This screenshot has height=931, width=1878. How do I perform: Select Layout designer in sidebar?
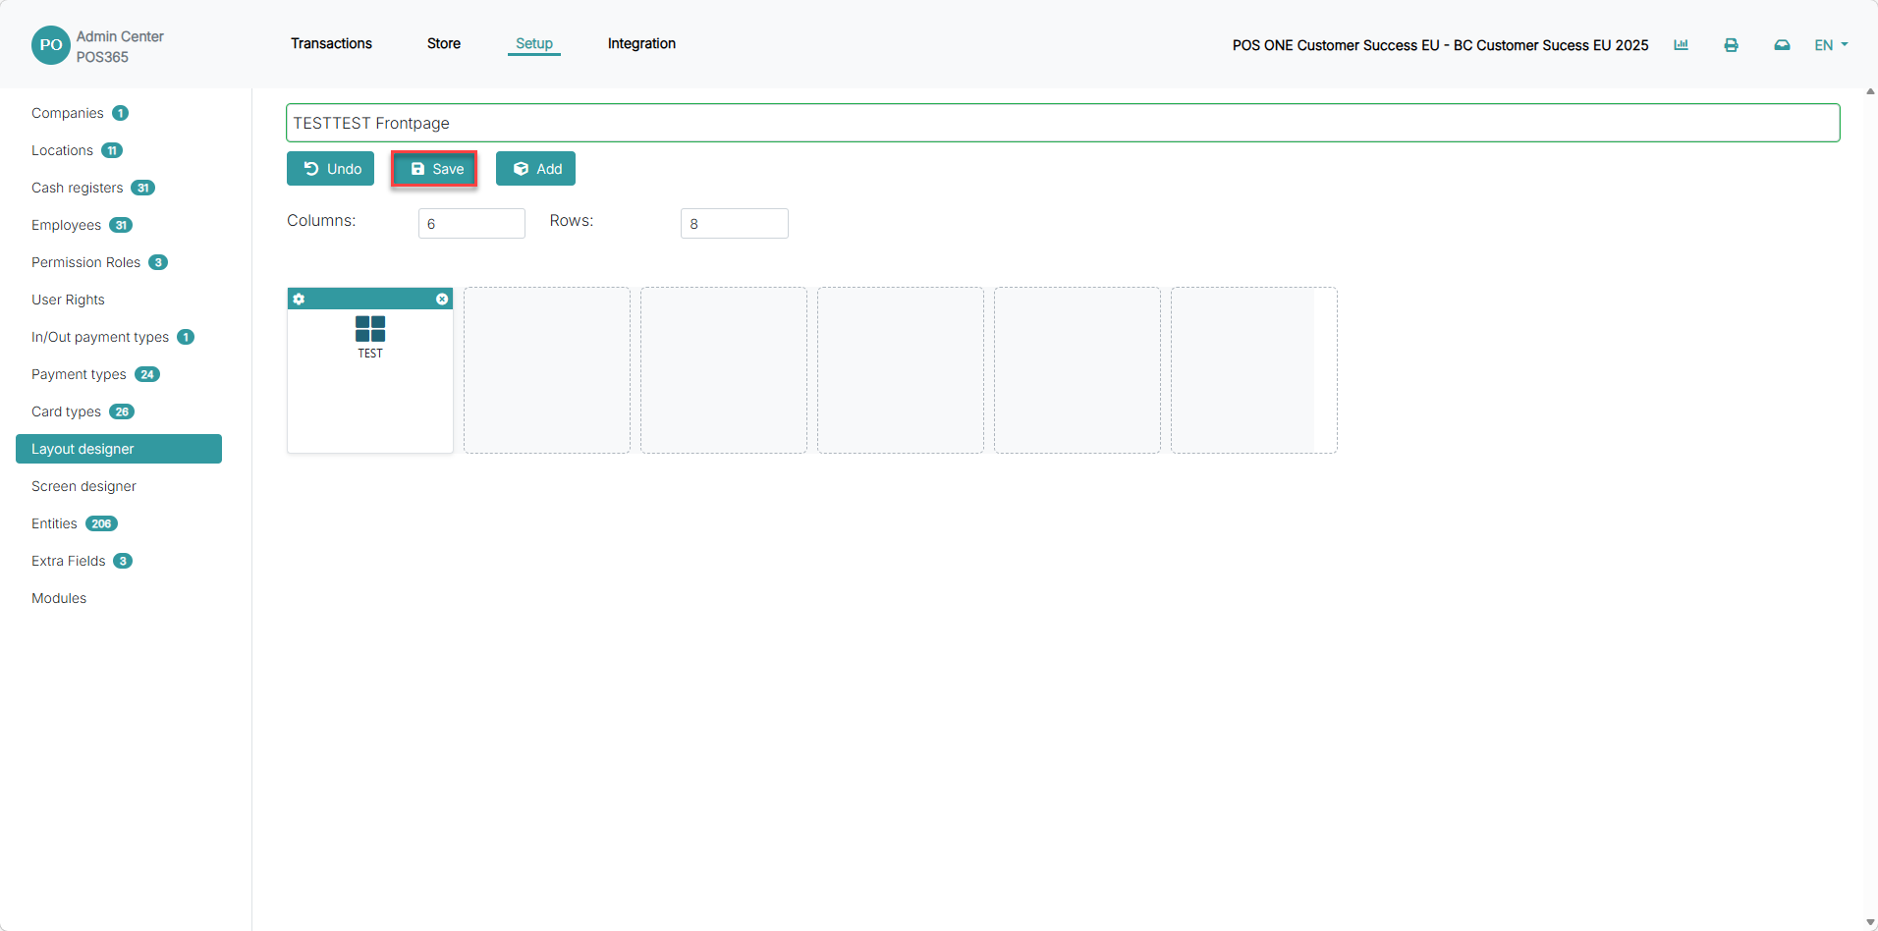[x=119, y=449]
